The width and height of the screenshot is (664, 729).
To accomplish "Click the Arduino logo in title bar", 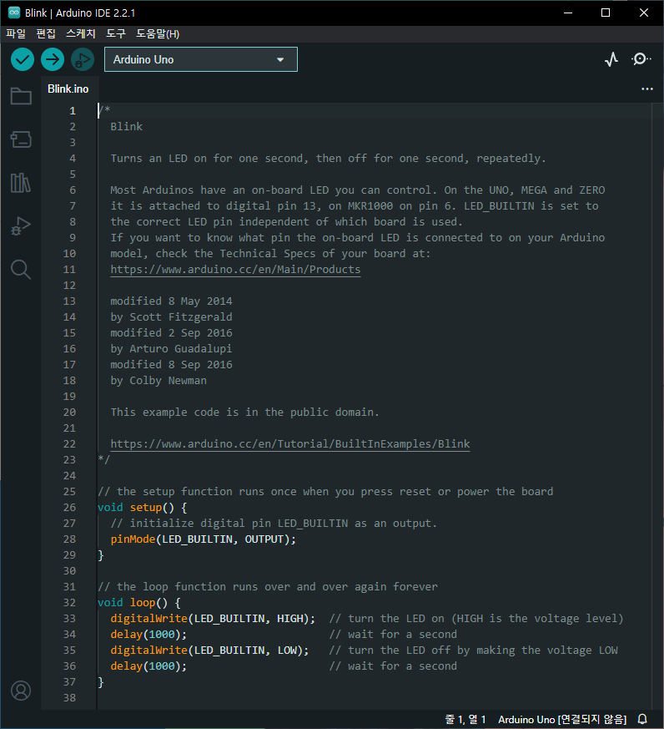I will click(x=14, y=13).
